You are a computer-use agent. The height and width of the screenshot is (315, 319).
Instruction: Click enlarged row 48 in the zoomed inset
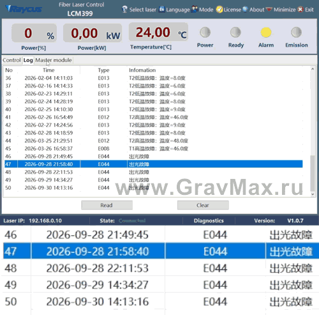coord(160,268)
